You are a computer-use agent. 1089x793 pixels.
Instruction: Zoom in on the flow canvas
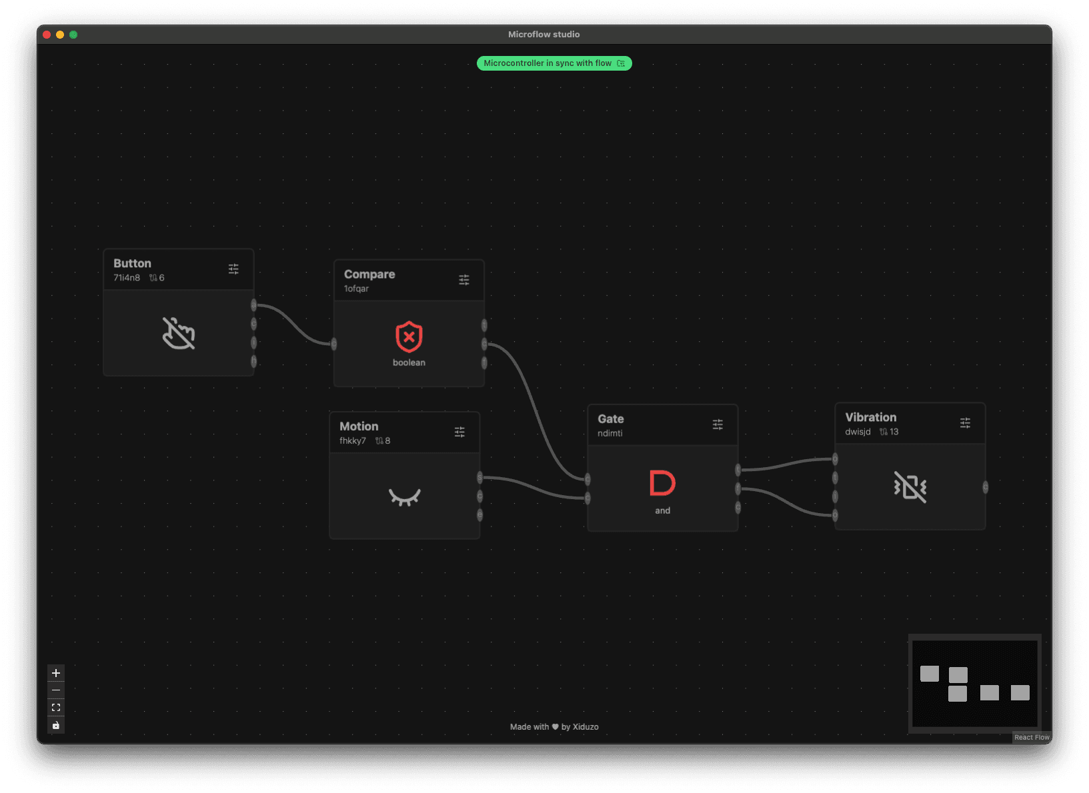tap(56, 673)
